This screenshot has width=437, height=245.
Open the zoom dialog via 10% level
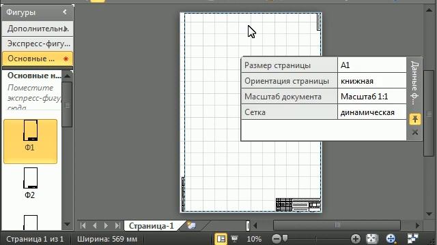(254, 239)
